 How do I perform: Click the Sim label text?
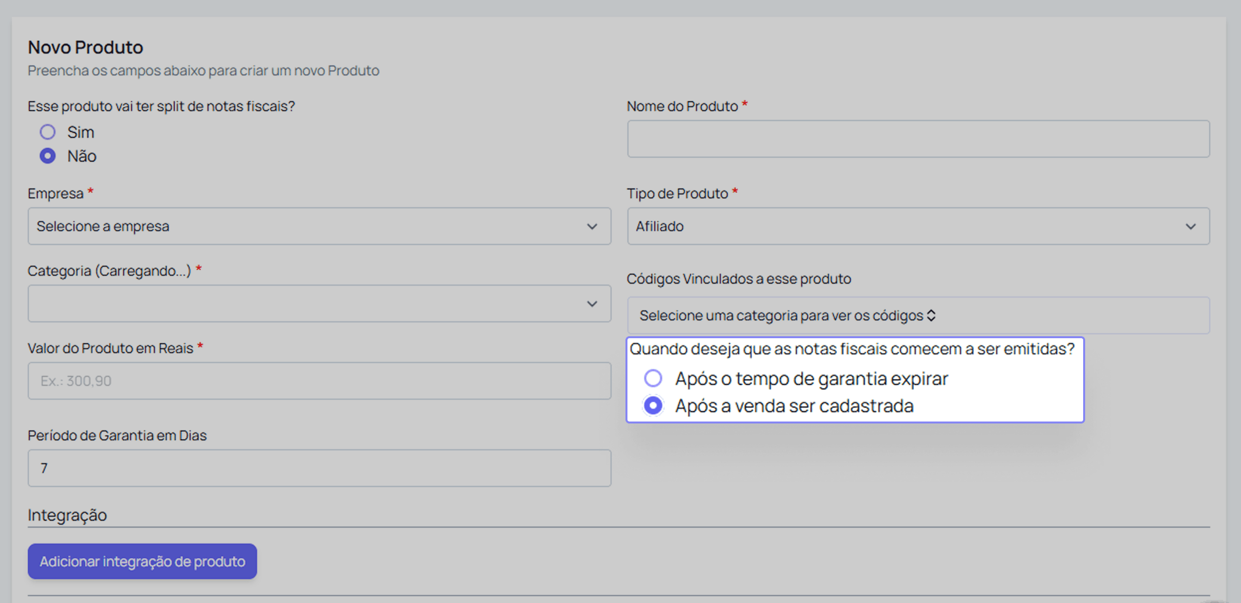coord(81,132)
